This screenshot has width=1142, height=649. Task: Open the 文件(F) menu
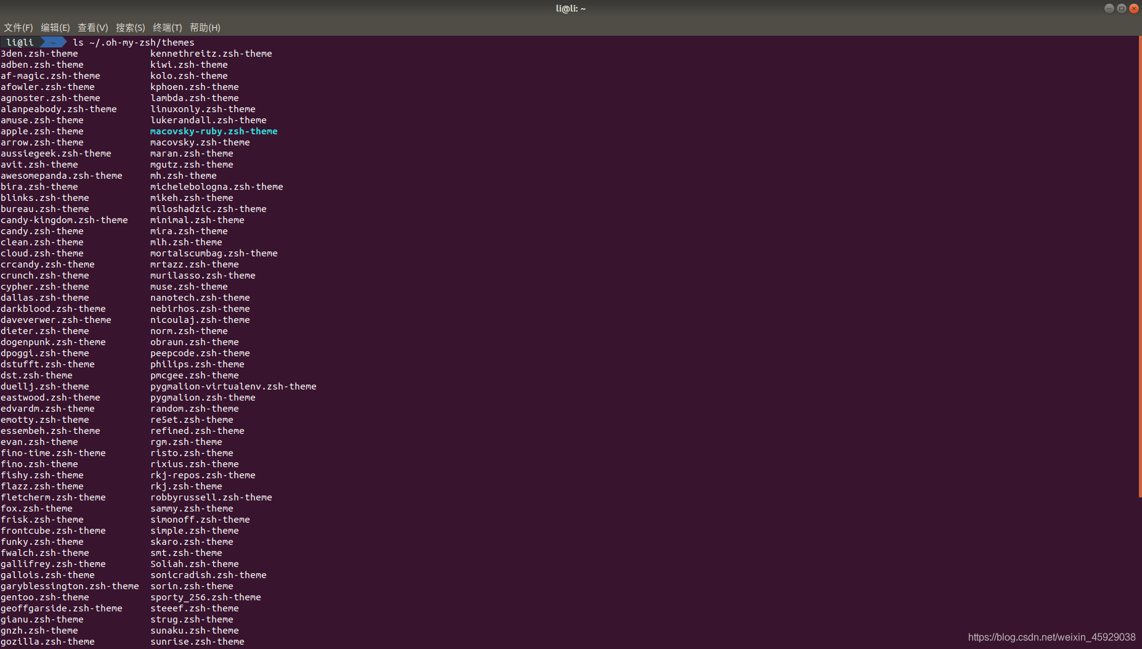tap(18, 28)
